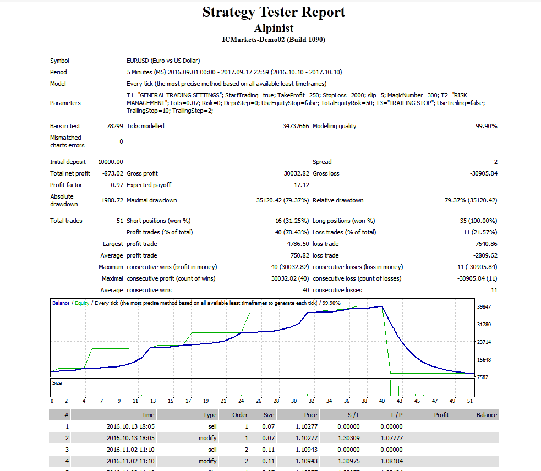Select row 2 type modify
Image resolution: width=541 pixels, height=471 pixels.
(x=207, y=438)
